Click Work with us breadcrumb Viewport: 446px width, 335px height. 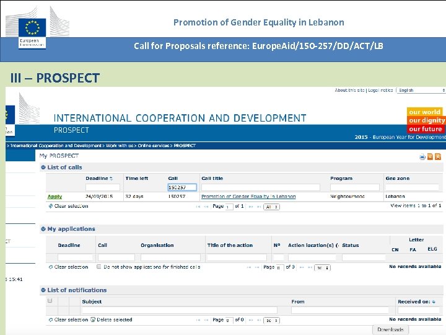pos(120,146)
